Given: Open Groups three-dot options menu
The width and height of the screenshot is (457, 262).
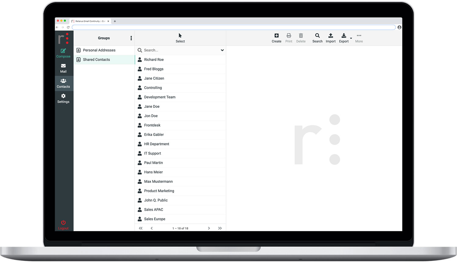Looking at the screenshot, I should tap(131, 38).
